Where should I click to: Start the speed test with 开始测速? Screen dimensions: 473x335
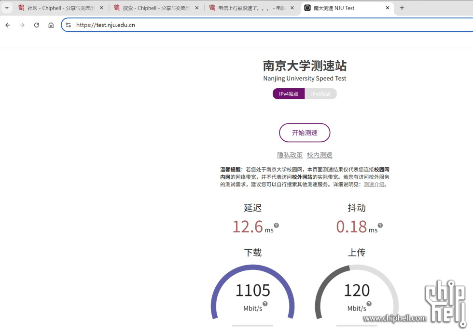point(305,133)
